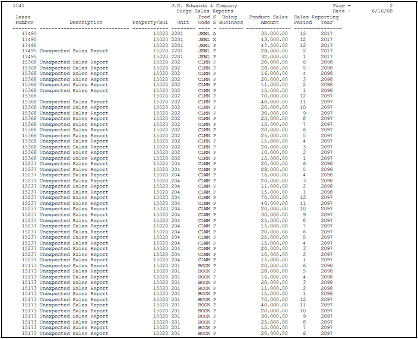Select the 43,000.00 sales amount
418x339 pixels.
coord(274,39)
